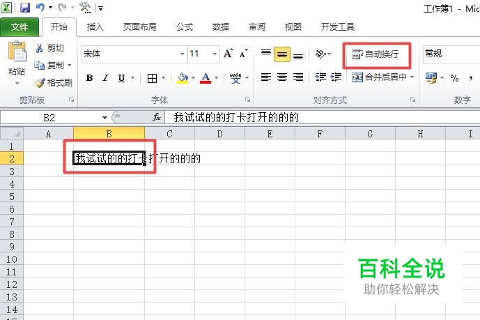Open 合并后居中 options arrow

tap(412, 77)
